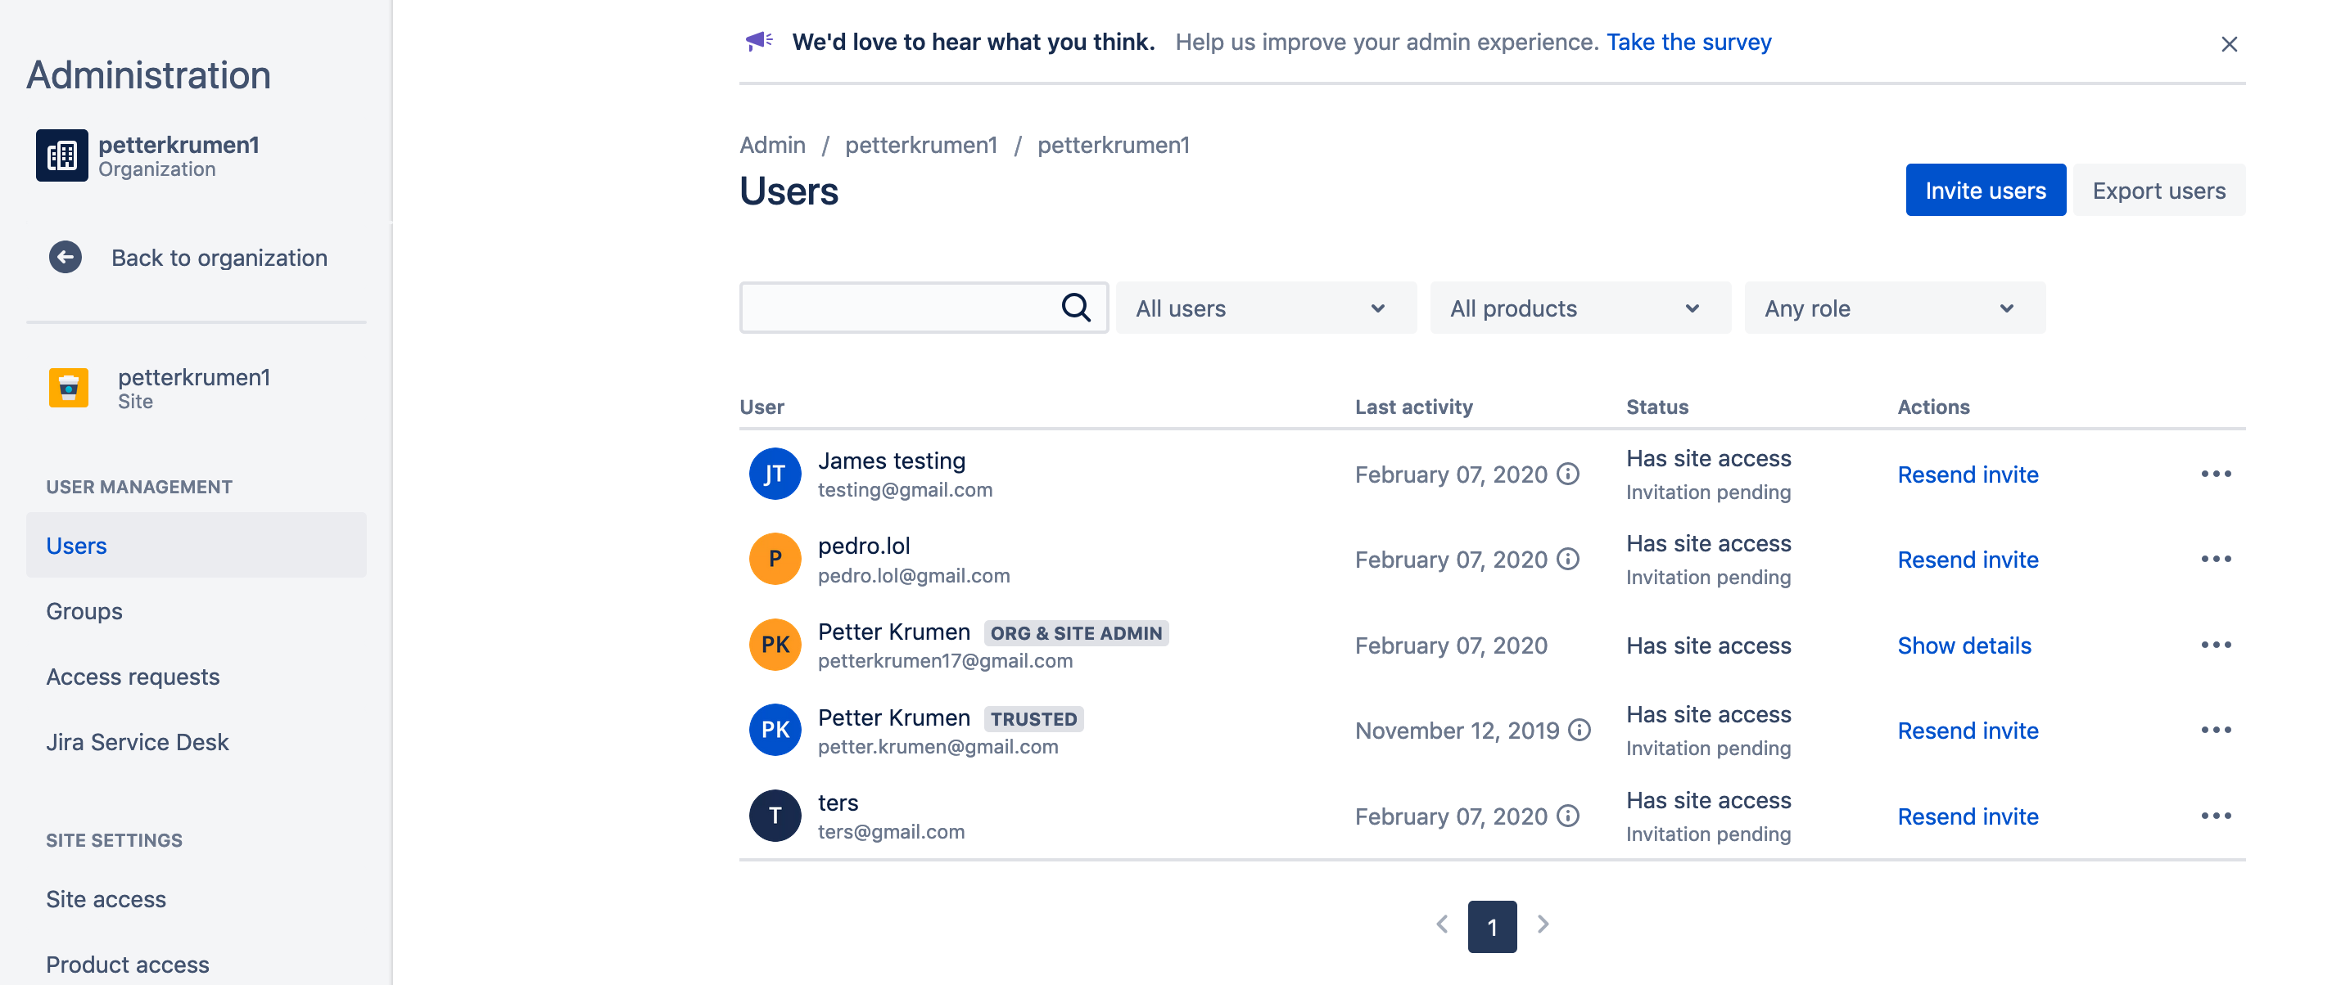This screenshot has width=2332, height=985.
Task: Click the search magnifier icon
Action: [1075, 307]
